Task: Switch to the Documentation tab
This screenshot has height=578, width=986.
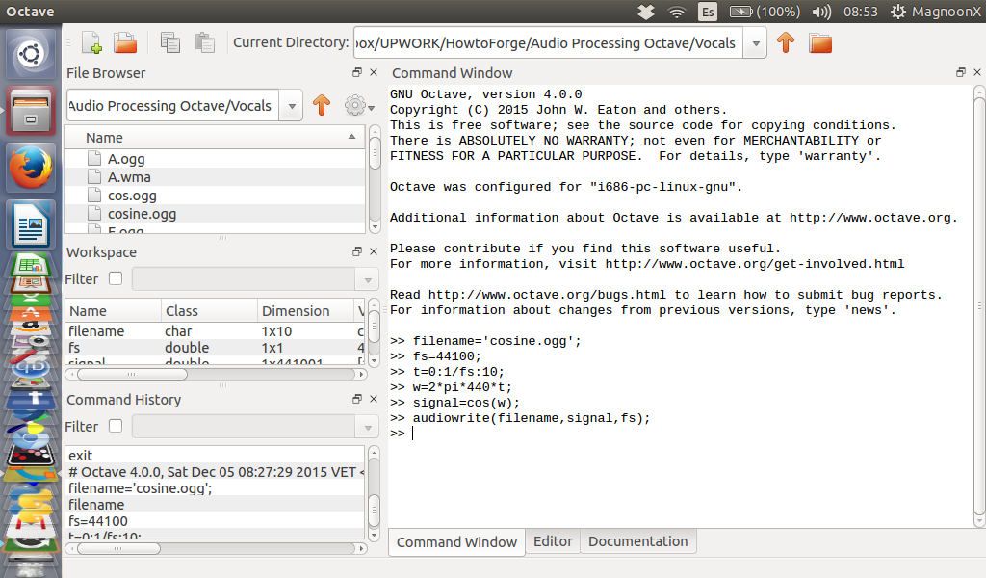Action: coord(637,541)
